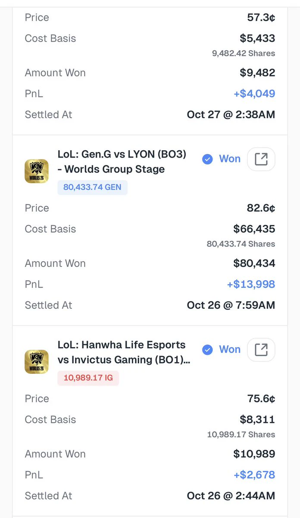Click the Oct 26 @ 2:44AM settled time
This screenshot has width=300, height=518.
(231, 496)
